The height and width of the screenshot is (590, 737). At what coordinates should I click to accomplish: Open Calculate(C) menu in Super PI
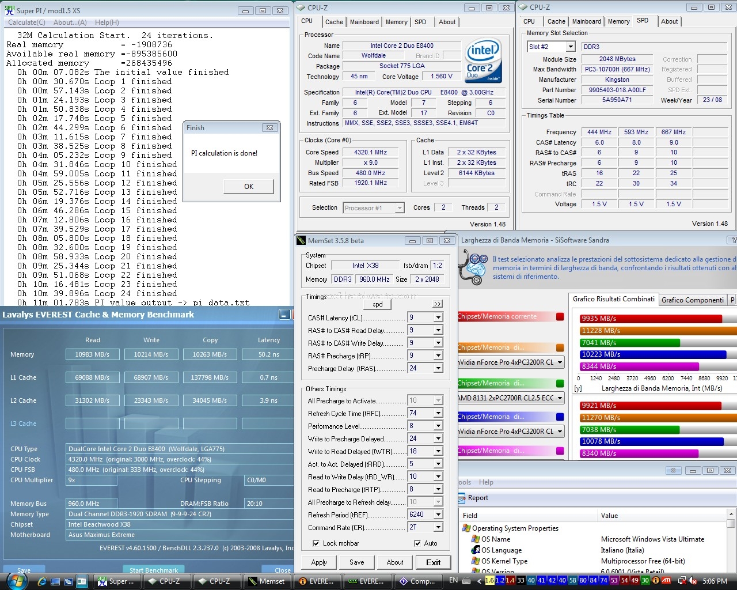26,22
